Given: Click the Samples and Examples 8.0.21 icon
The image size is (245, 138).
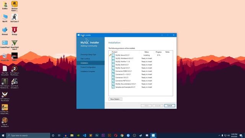Looking at the screenshot, I should tap(113, 87).
